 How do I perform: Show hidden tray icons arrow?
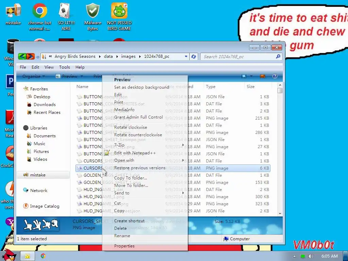294,256
